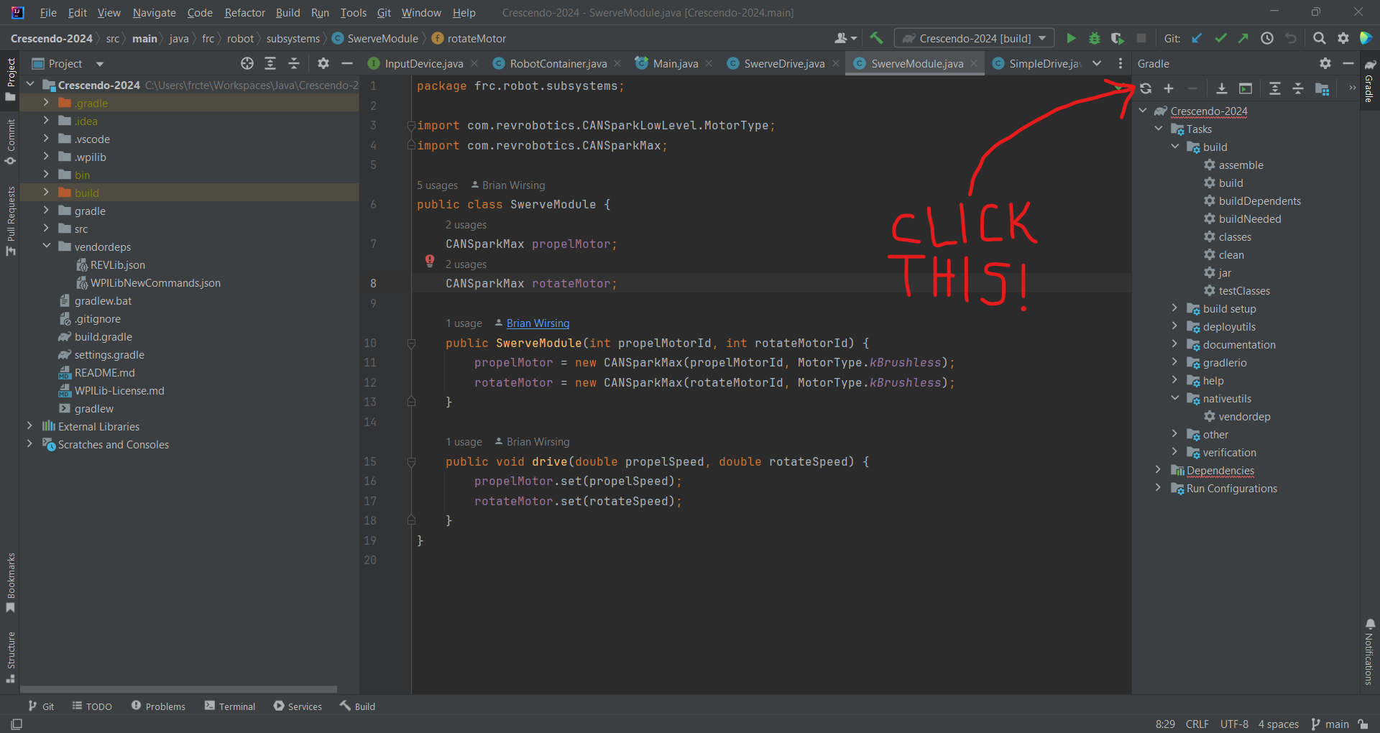This screenshot has height=733, width=1380.
Task: Open Gradle panel settings gear
Action: 1325,63
